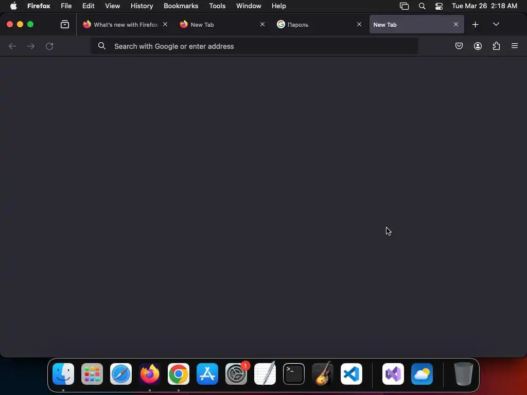Go back to previous page
Viewport: 527px width, 395px height.
click(12, 46)
